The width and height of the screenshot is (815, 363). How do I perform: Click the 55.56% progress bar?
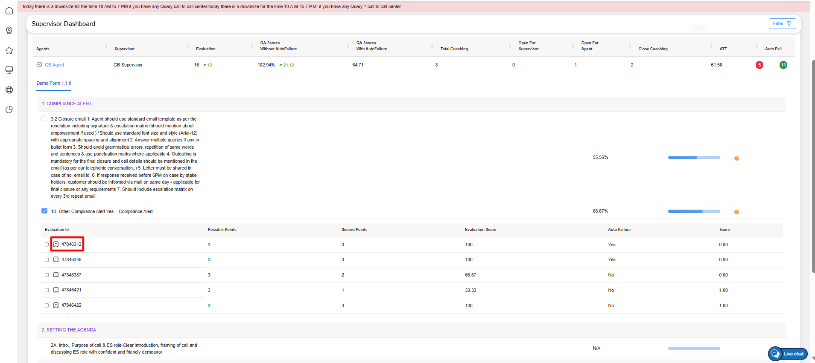[694, 158]
